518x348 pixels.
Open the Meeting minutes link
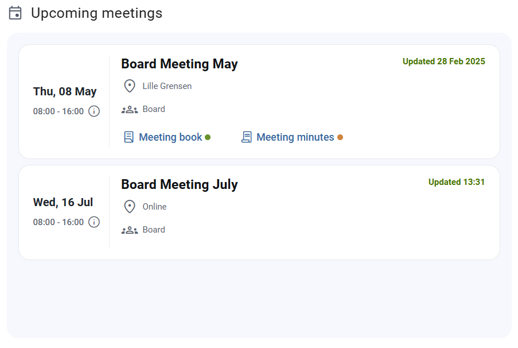coord(295,137)
